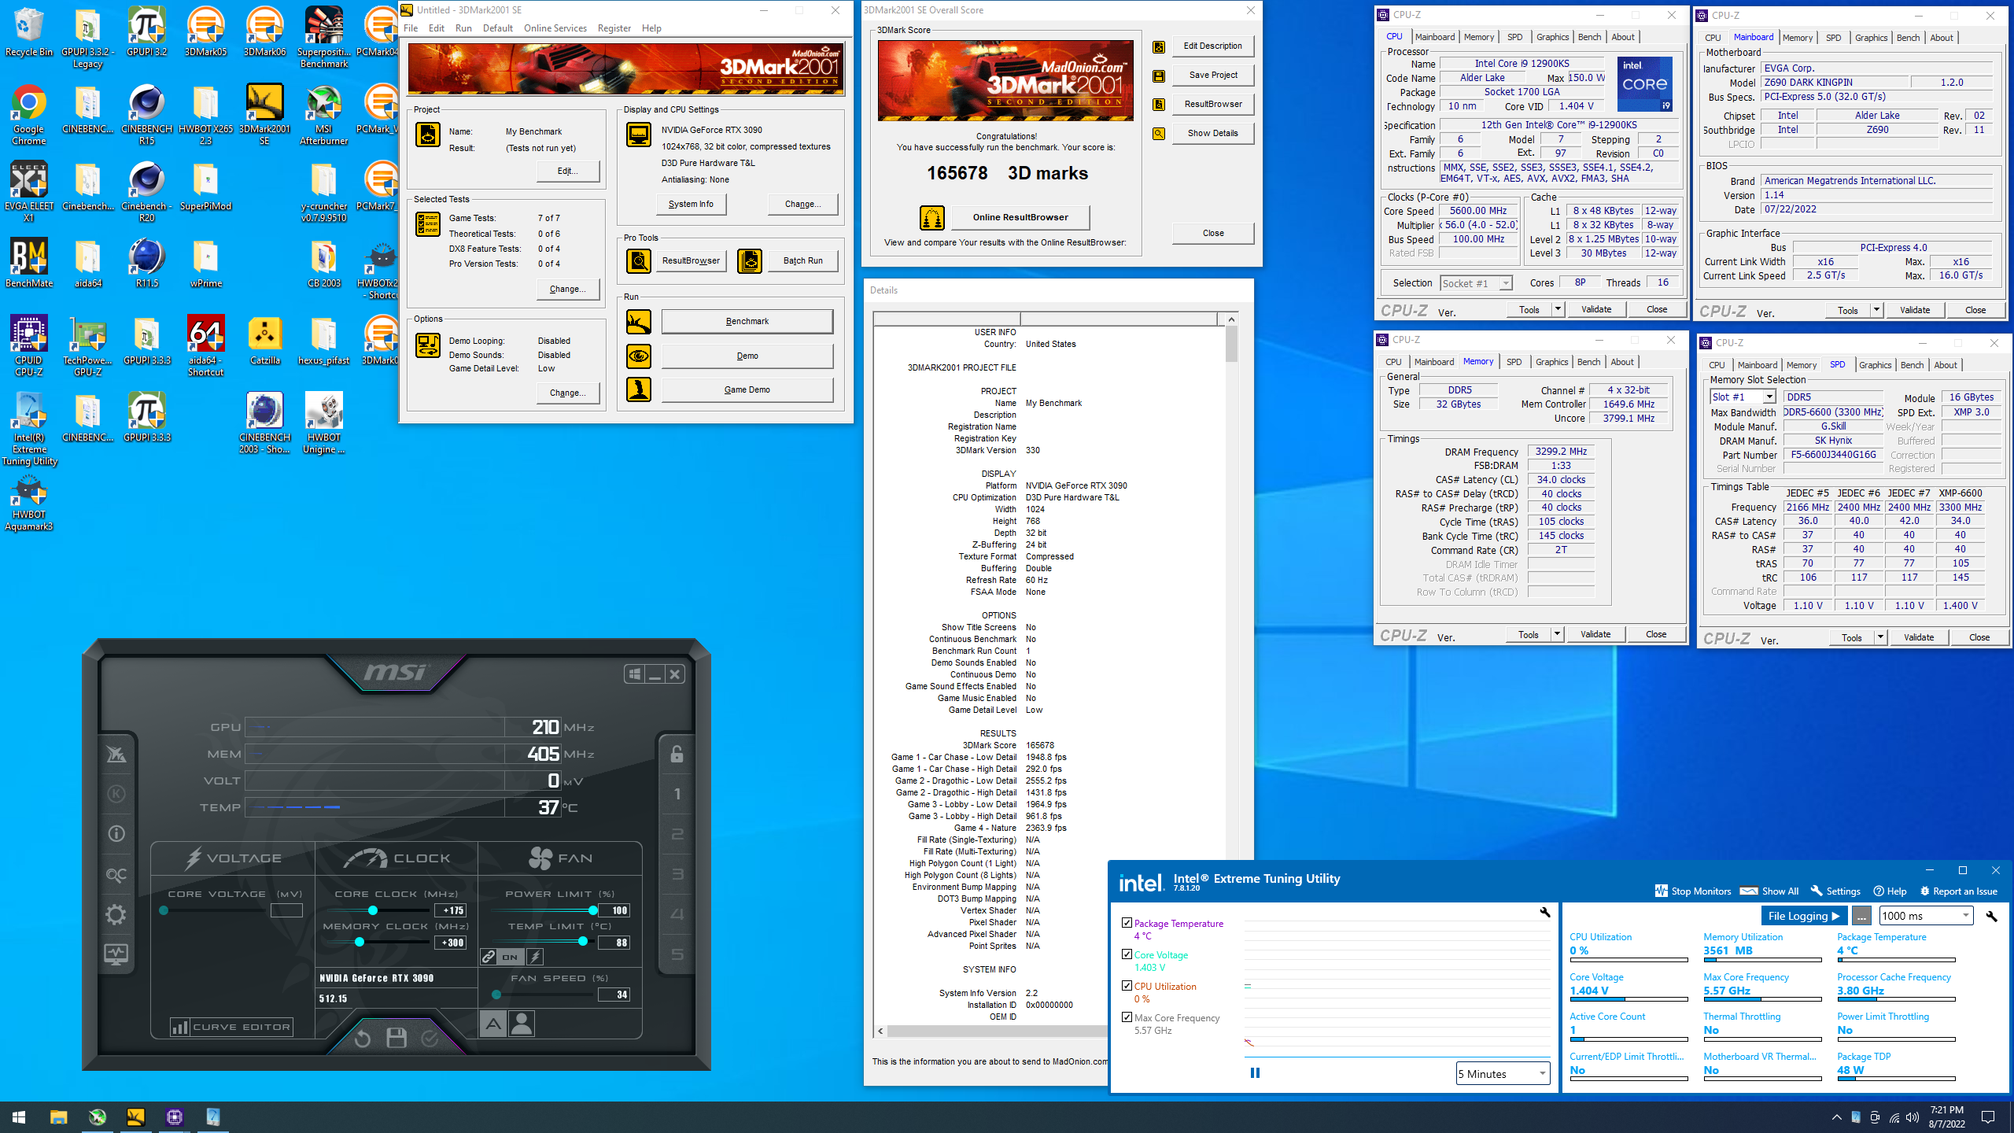The height and width of the screenshot is (1133, 2014).
Task: Open the voltage-frequency Curve Editor
Action: (231, 1027)
